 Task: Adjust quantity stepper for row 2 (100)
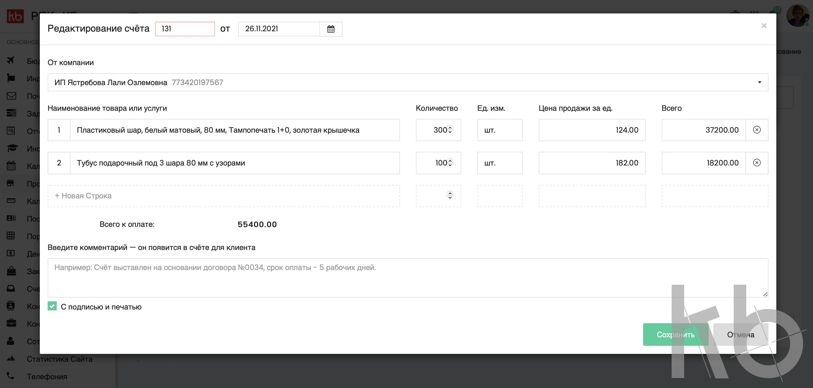(450, 163)
